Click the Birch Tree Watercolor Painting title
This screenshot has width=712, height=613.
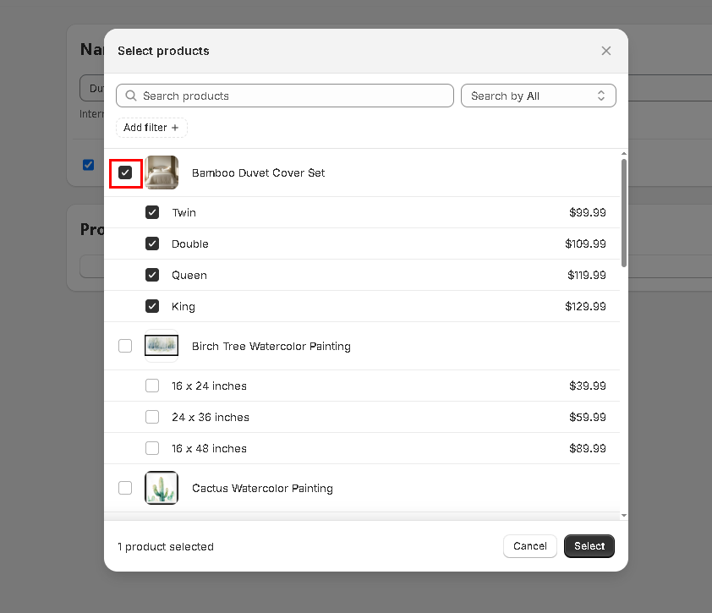pos(271,347)
